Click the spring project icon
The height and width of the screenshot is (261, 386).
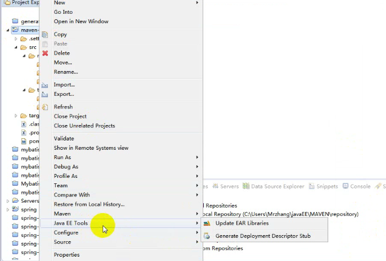pos(15,209)
